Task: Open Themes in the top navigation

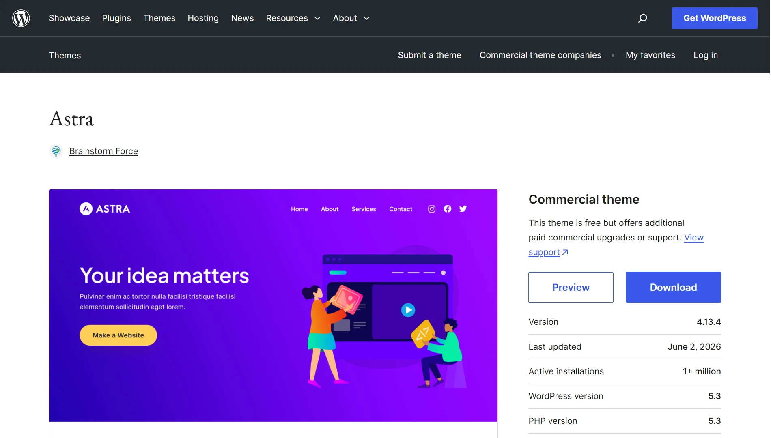Action: tap(159, 18)
